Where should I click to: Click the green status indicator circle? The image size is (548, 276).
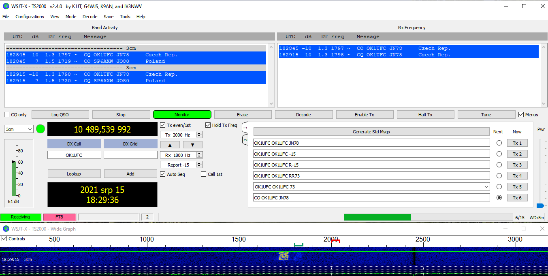tap(41, 129)
